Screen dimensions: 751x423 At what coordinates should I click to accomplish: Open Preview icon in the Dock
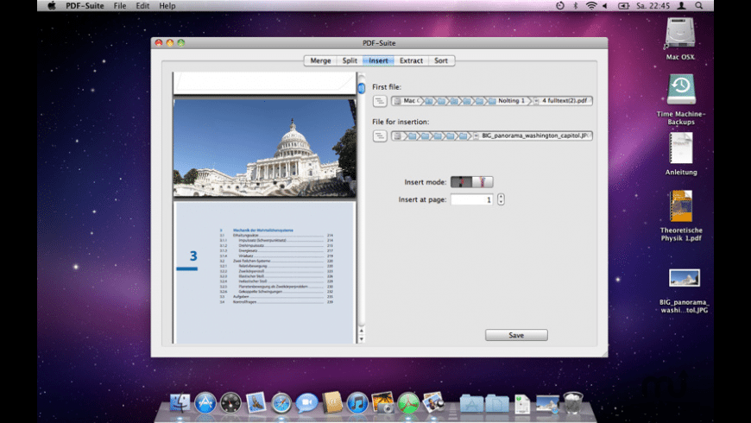tap(433, 402)
